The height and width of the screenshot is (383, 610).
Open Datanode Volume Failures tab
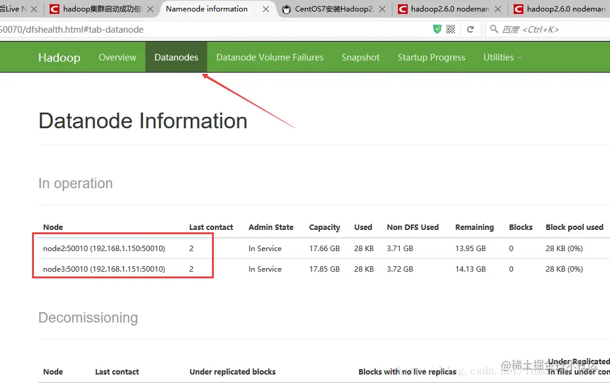click(x=270, y=57)
